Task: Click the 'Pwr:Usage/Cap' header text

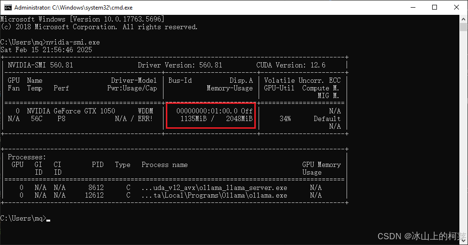Action: pos(132,88)
